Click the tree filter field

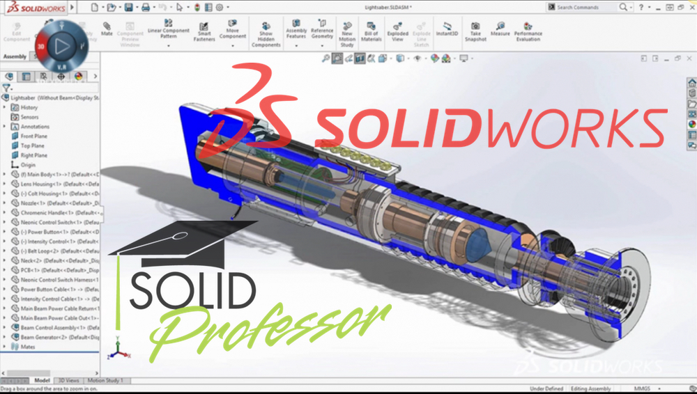(x=49, y=88)
